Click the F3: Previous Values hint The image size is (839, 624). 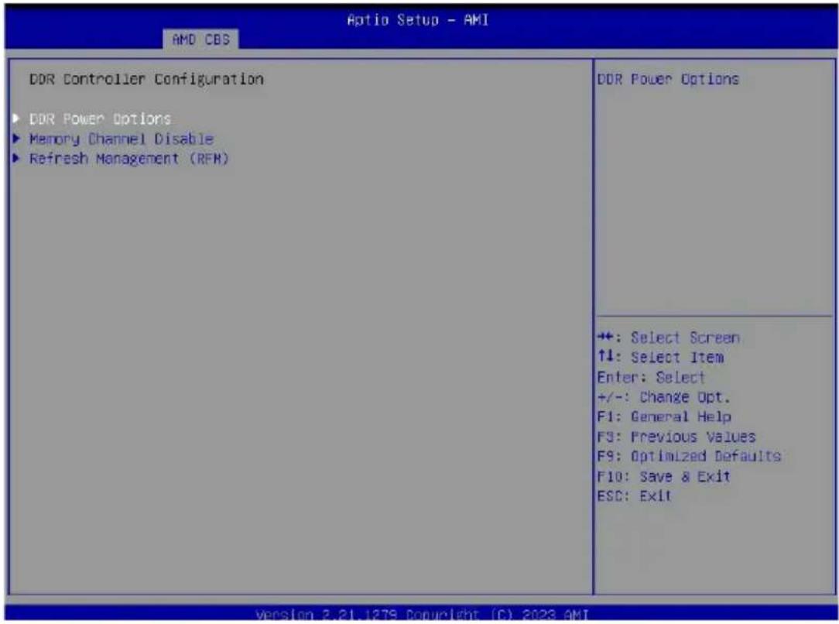click(x=676, y=437)
